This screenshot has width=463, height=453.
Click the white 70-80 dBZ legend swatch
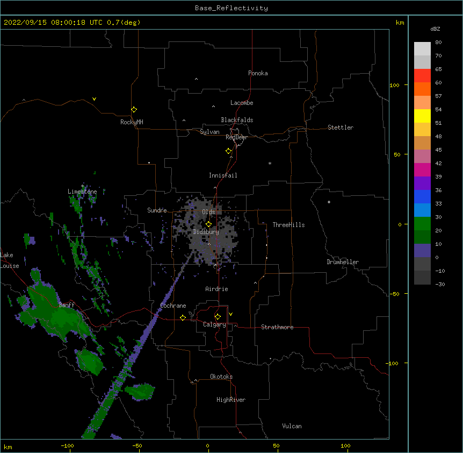click(x=422, y=49)
